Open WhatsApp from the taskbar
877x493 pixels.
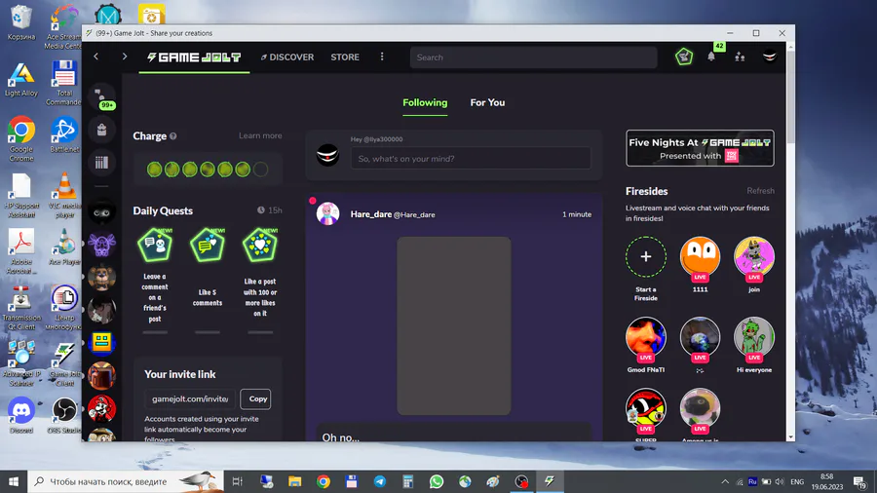[x=437, y=481]
